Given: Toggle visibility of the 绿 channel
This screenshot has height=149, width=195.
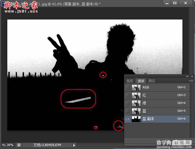Looking at the screenshot, I should tap(127, 103).
